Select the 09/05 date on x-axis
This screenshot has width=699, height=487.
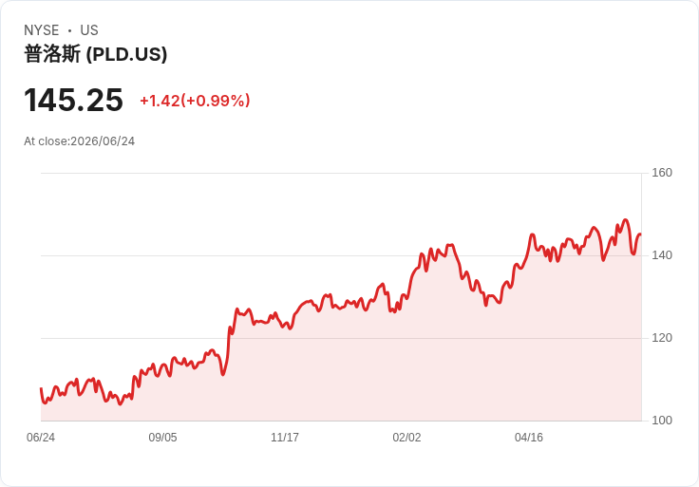point(162,438)
